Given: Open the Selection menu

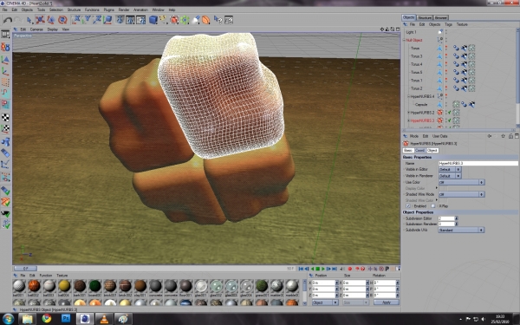Looking at the screenshot, I should 56,10.
